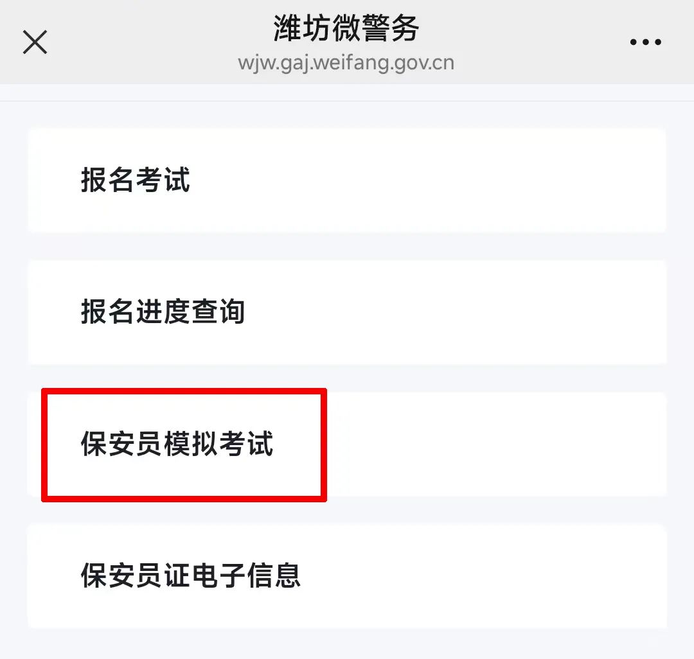
Task: Click empty right side of 报名考试 card
Action: [x=487, y=180]
